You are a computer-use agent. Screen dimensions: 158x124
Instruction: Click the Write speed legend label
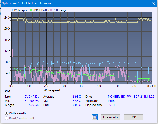pos(21,10)
